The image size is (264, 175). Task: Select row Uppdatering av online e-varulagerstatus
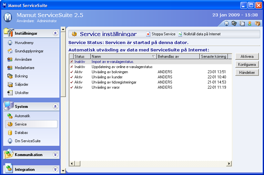(x=150, y=67)
